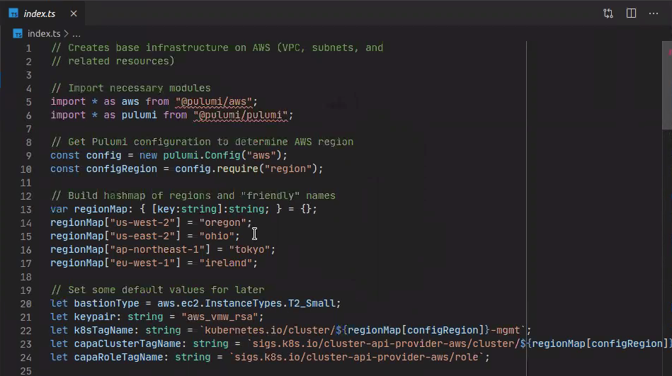Open the index.ts breadcrumb file item
672x376 pixels.
click(x=43, y=33)
